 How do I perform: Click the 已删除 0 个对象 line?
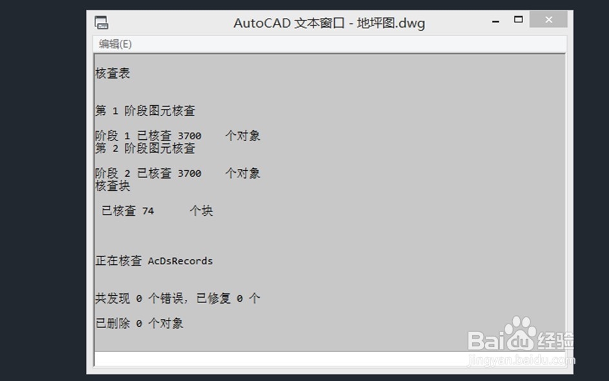point(139,323)
